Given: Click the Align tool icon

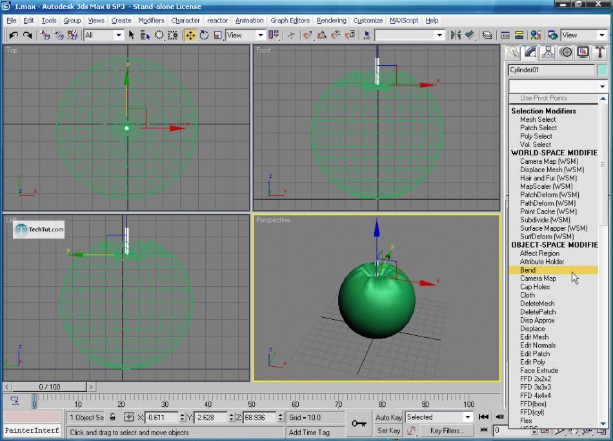Looking at the screenshot, I should (x=470, y=35).
